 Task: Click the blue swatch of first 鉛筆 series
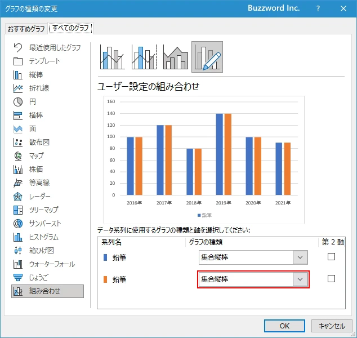(105, 257)
